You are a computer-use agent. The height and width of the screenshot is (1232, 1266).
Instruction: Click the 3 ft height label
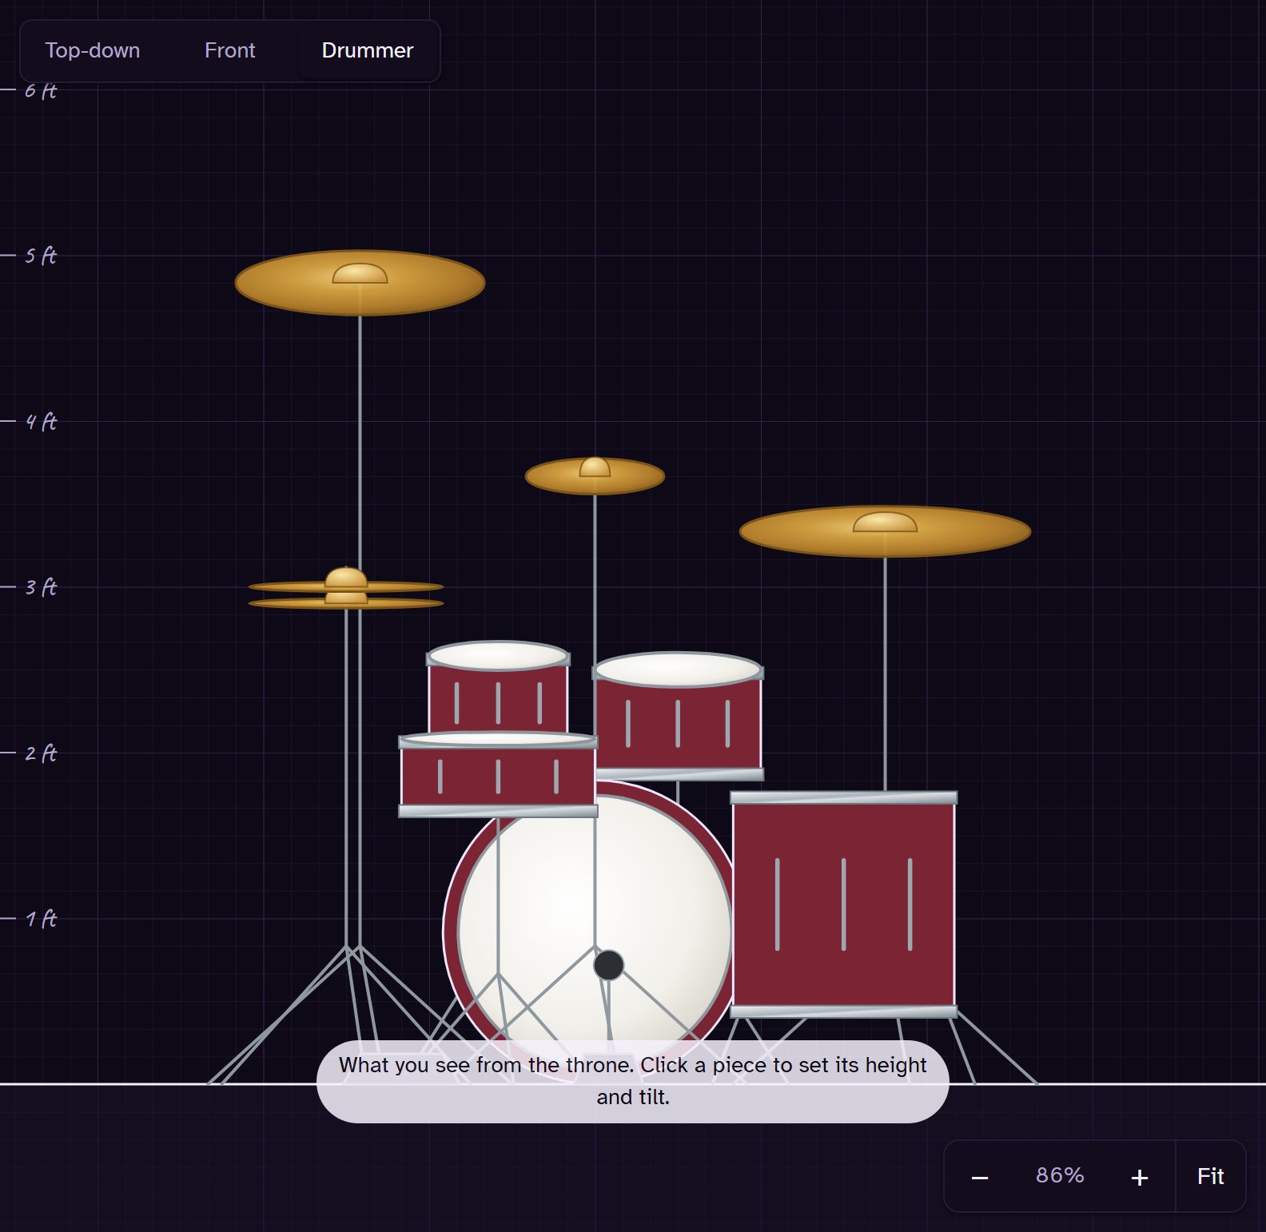pyautogui.click(x=41, y=587)
